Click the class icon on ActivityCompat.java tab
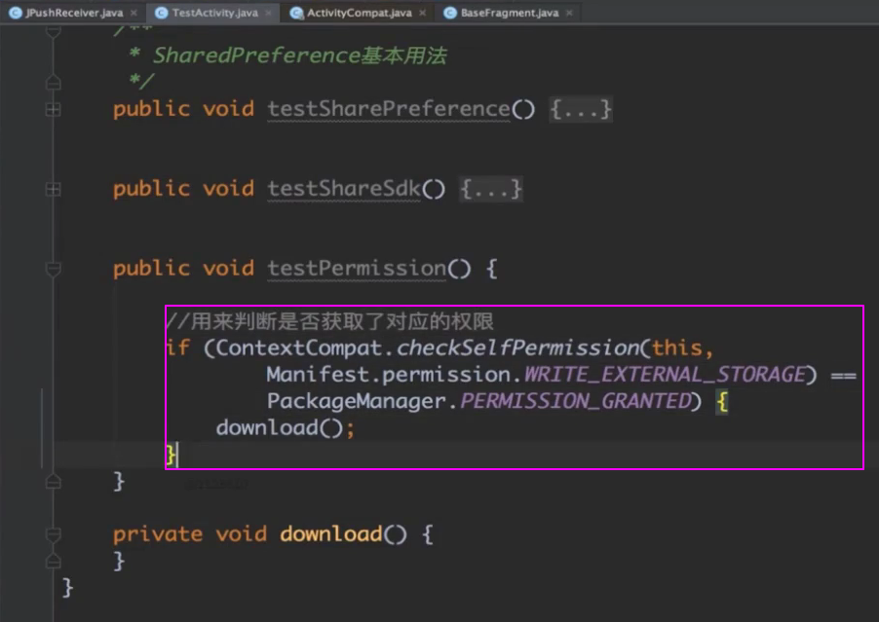 tap(296, 13)
